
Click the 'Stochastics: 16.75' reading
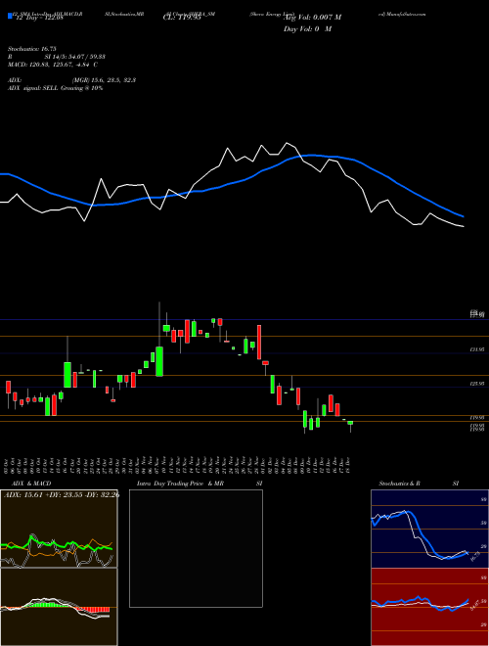[x=31, y=49]
